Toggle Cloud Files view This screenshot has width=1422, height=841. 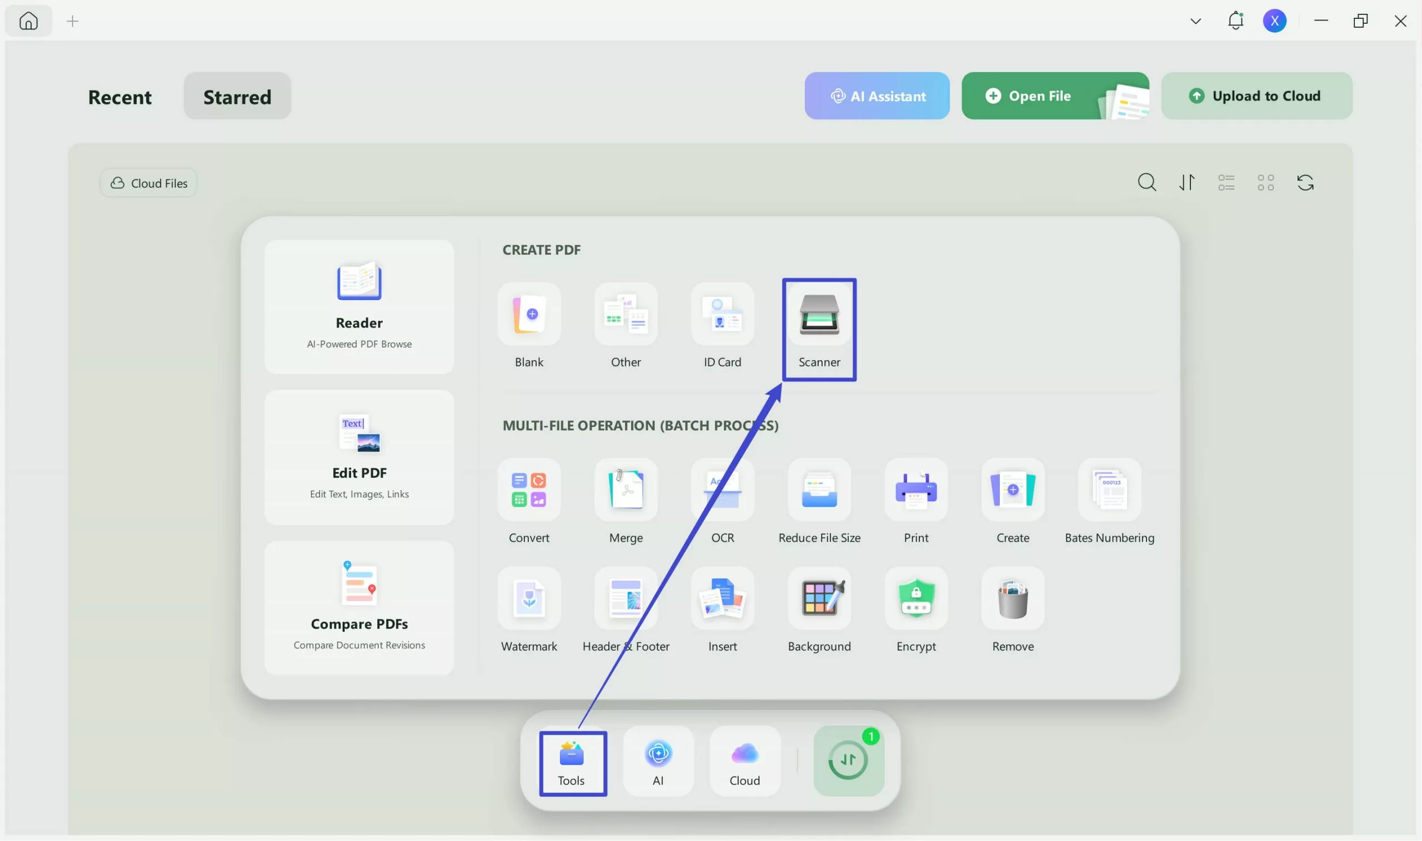pyautogui.click(x=148, y=183)
